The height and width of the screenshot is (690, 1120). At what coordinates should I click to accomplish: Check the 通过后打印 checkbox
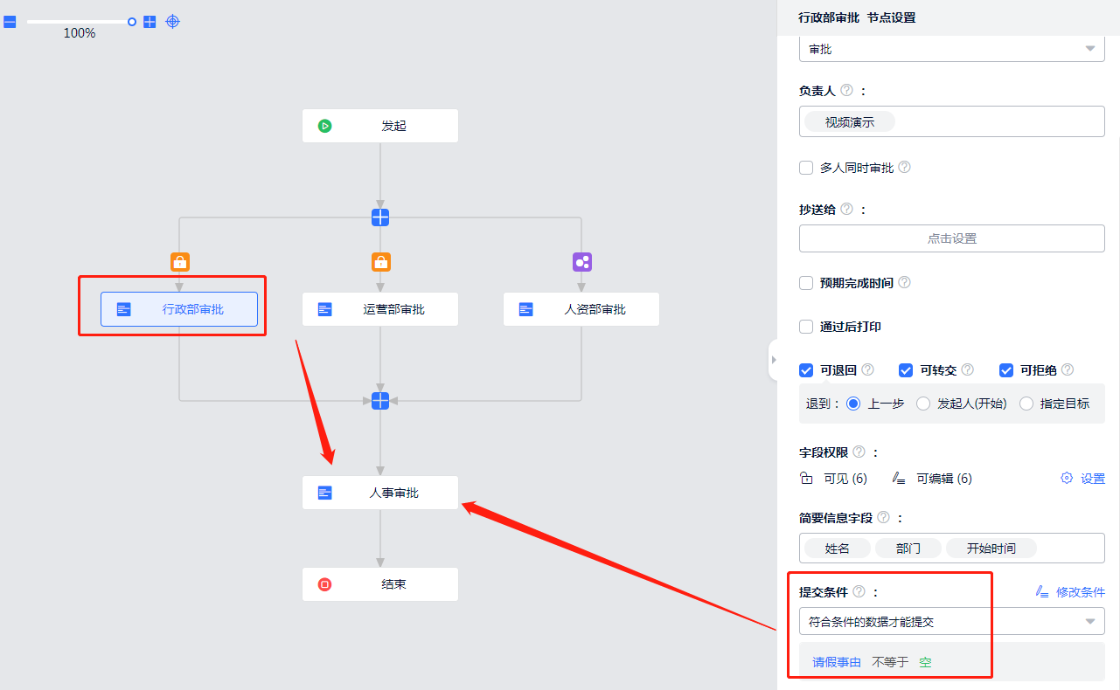pos(806,327)
